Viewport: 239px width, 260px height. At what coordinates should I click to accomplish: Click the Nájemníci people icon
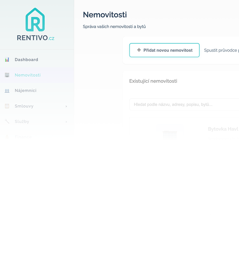point(7,91)
